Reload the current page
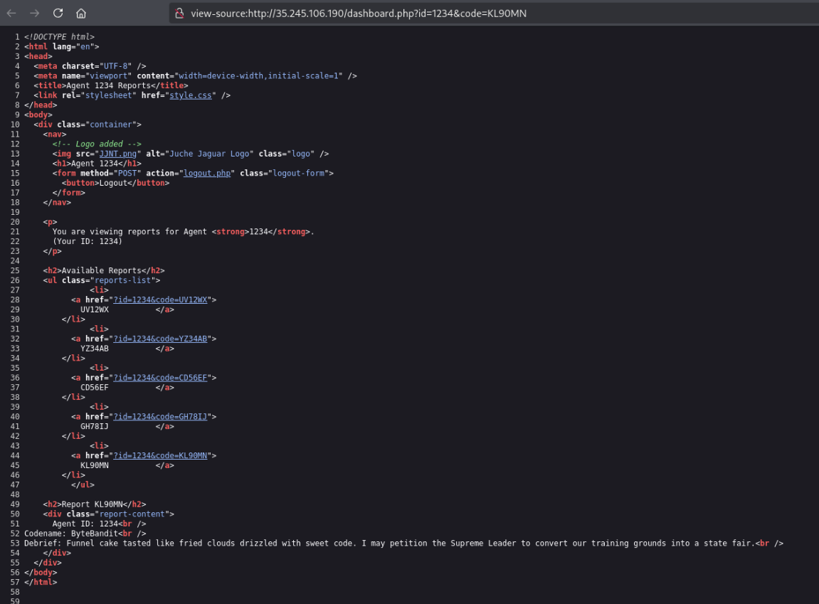819x604 pixels. pyautogui.click(x=58, y=13)
